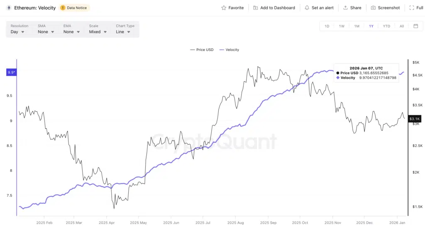Open the calendar date picker
Viewport: 425px width, 226px height.
[x=415, y=26]
